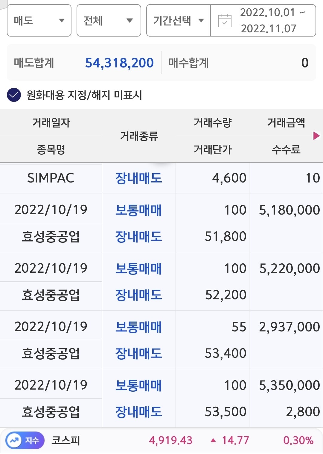Tap 보통매매 in the 5,220,000 row
Screen dimensions: 323x454
tap(138, 268)
